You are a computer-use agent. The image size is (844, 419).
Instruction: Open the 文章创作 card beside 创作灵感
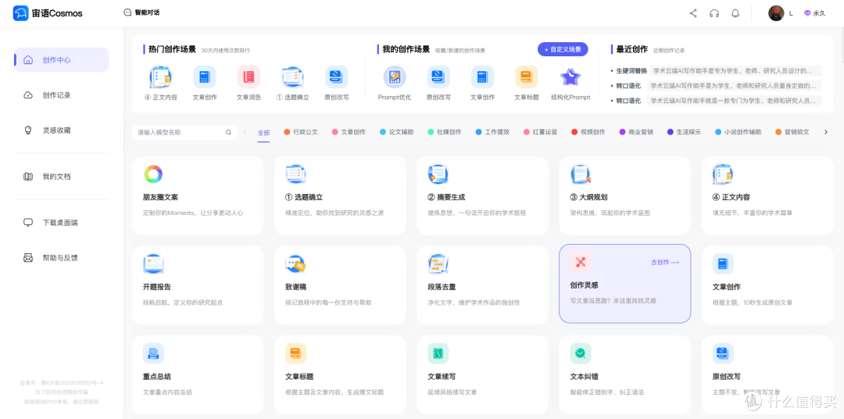(x=767, y=285)
